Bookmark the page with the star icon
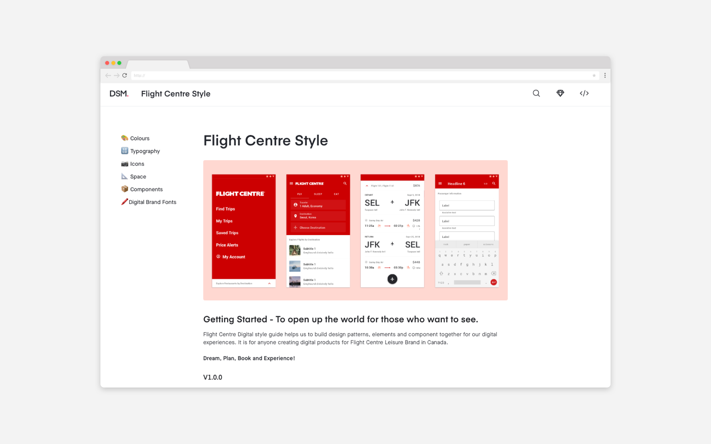The image size is (711, 444). point(594,75)
